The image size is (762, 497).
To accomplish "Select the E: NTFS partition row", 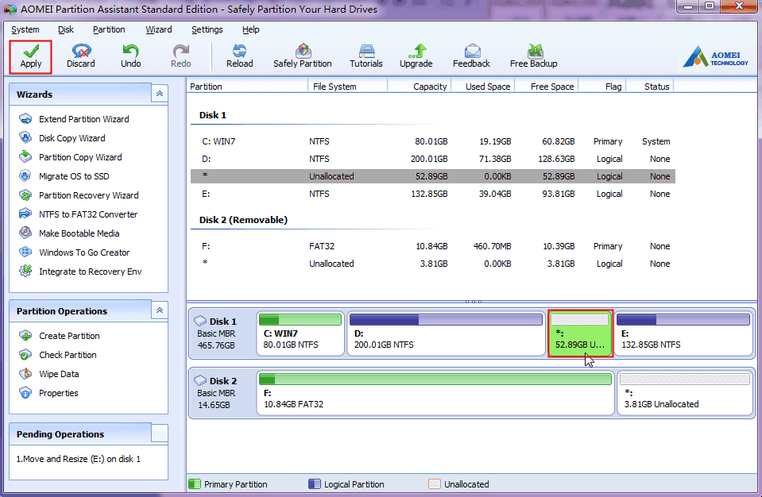I will (x=433, y=194).
